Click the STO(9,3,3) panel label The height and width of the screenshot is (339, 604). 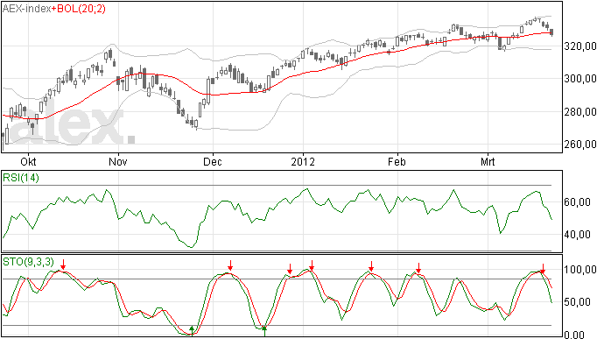click(29, 262)
